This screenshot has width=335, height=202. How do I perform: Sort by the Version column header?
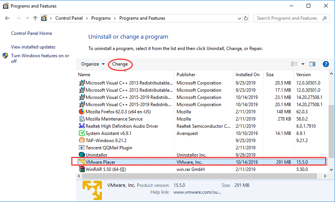point(304,75)
